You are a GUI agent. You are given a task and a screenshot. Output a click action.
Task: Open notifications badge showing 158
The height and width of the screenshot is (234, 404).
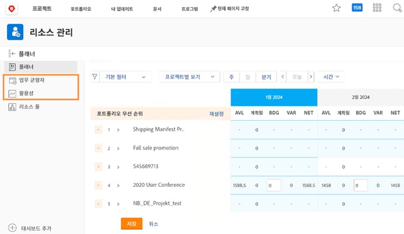point(357,8)
